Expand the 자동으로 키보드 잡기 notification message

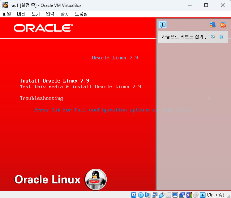click(x=184, y=37)
